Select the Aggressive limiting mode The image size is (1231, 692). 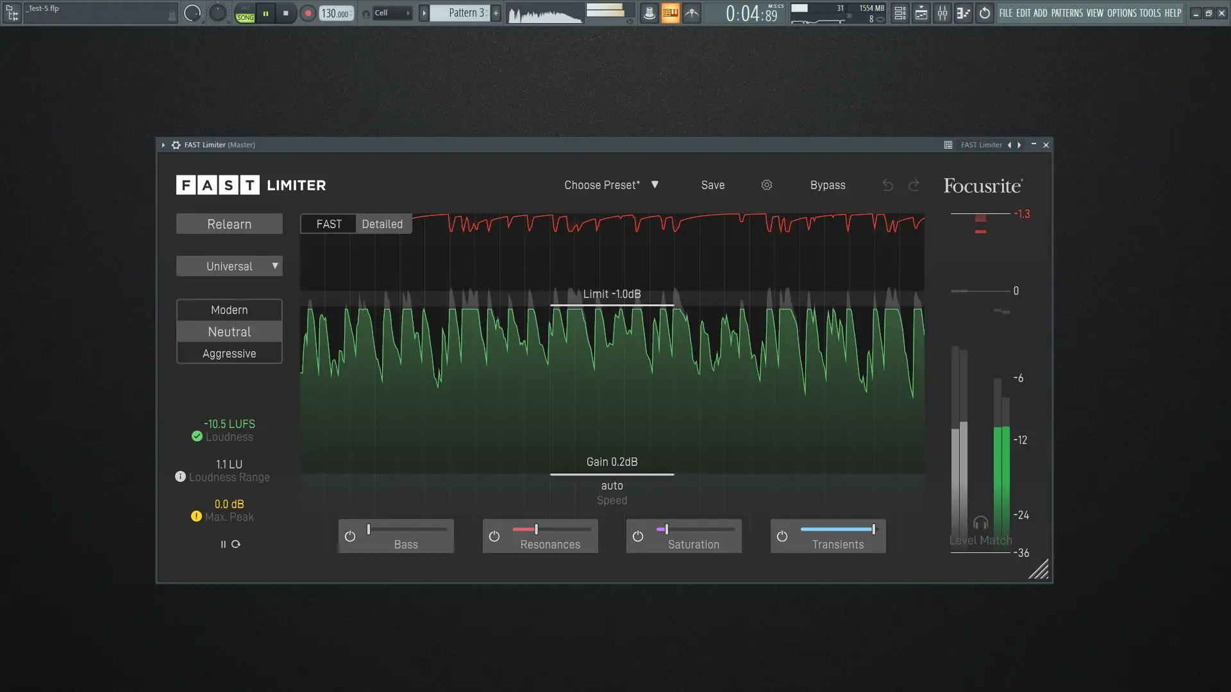[229, 353]
